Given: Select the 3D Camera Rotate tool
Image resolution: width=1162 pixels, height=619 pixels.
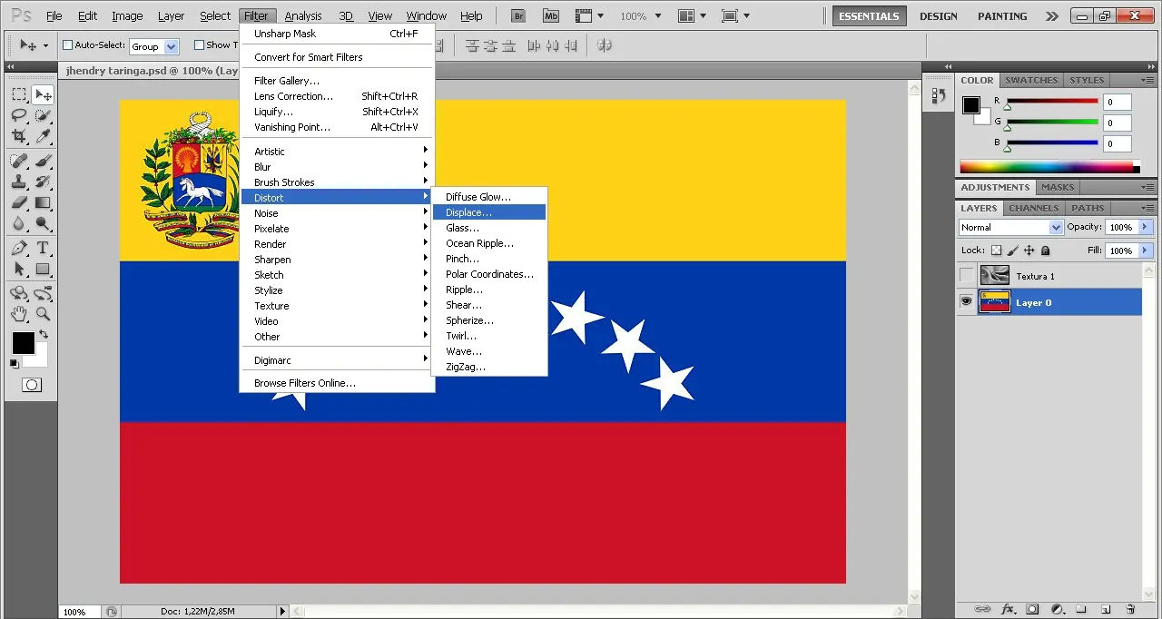Looking at the screenshot, I should pyautogui.click(x=43, y=293).
